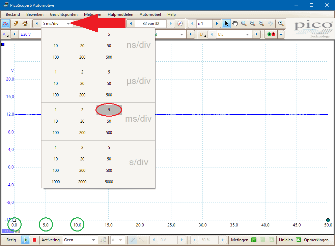Screen dimensions: 335x246
Task: Select 20 s/div in timebase list
Action: pyautogui.click(x=82, y=159)
